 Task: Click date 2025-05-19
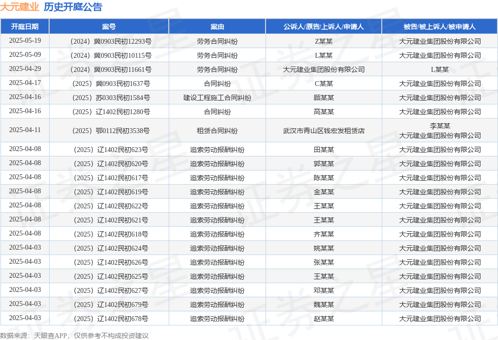click(25, 41)
